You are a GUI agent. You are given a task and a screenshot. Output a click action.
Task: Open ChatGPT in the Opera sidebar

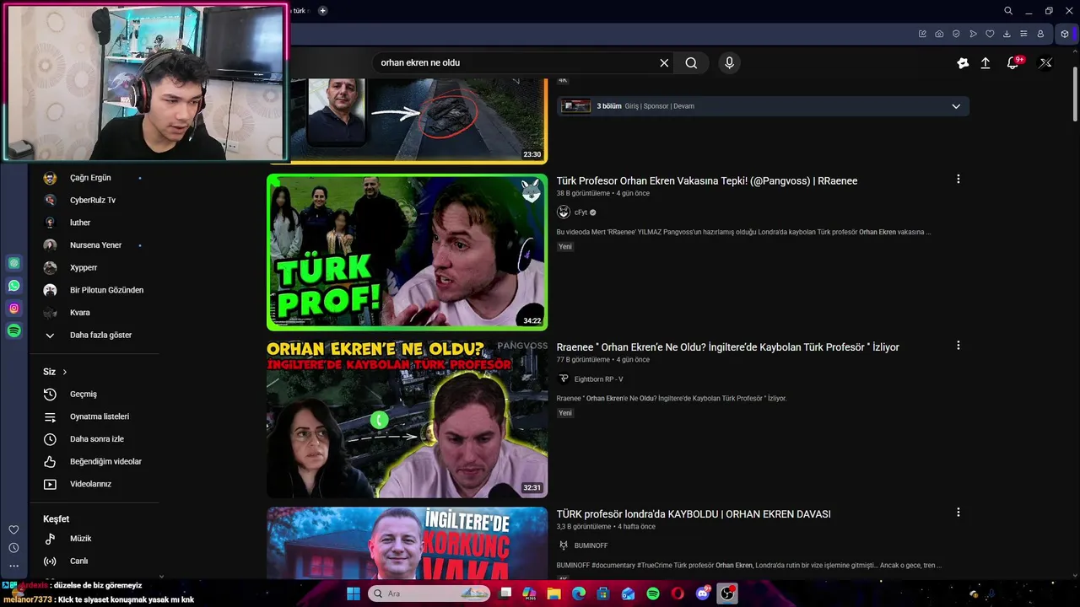[x=14, y=263]
